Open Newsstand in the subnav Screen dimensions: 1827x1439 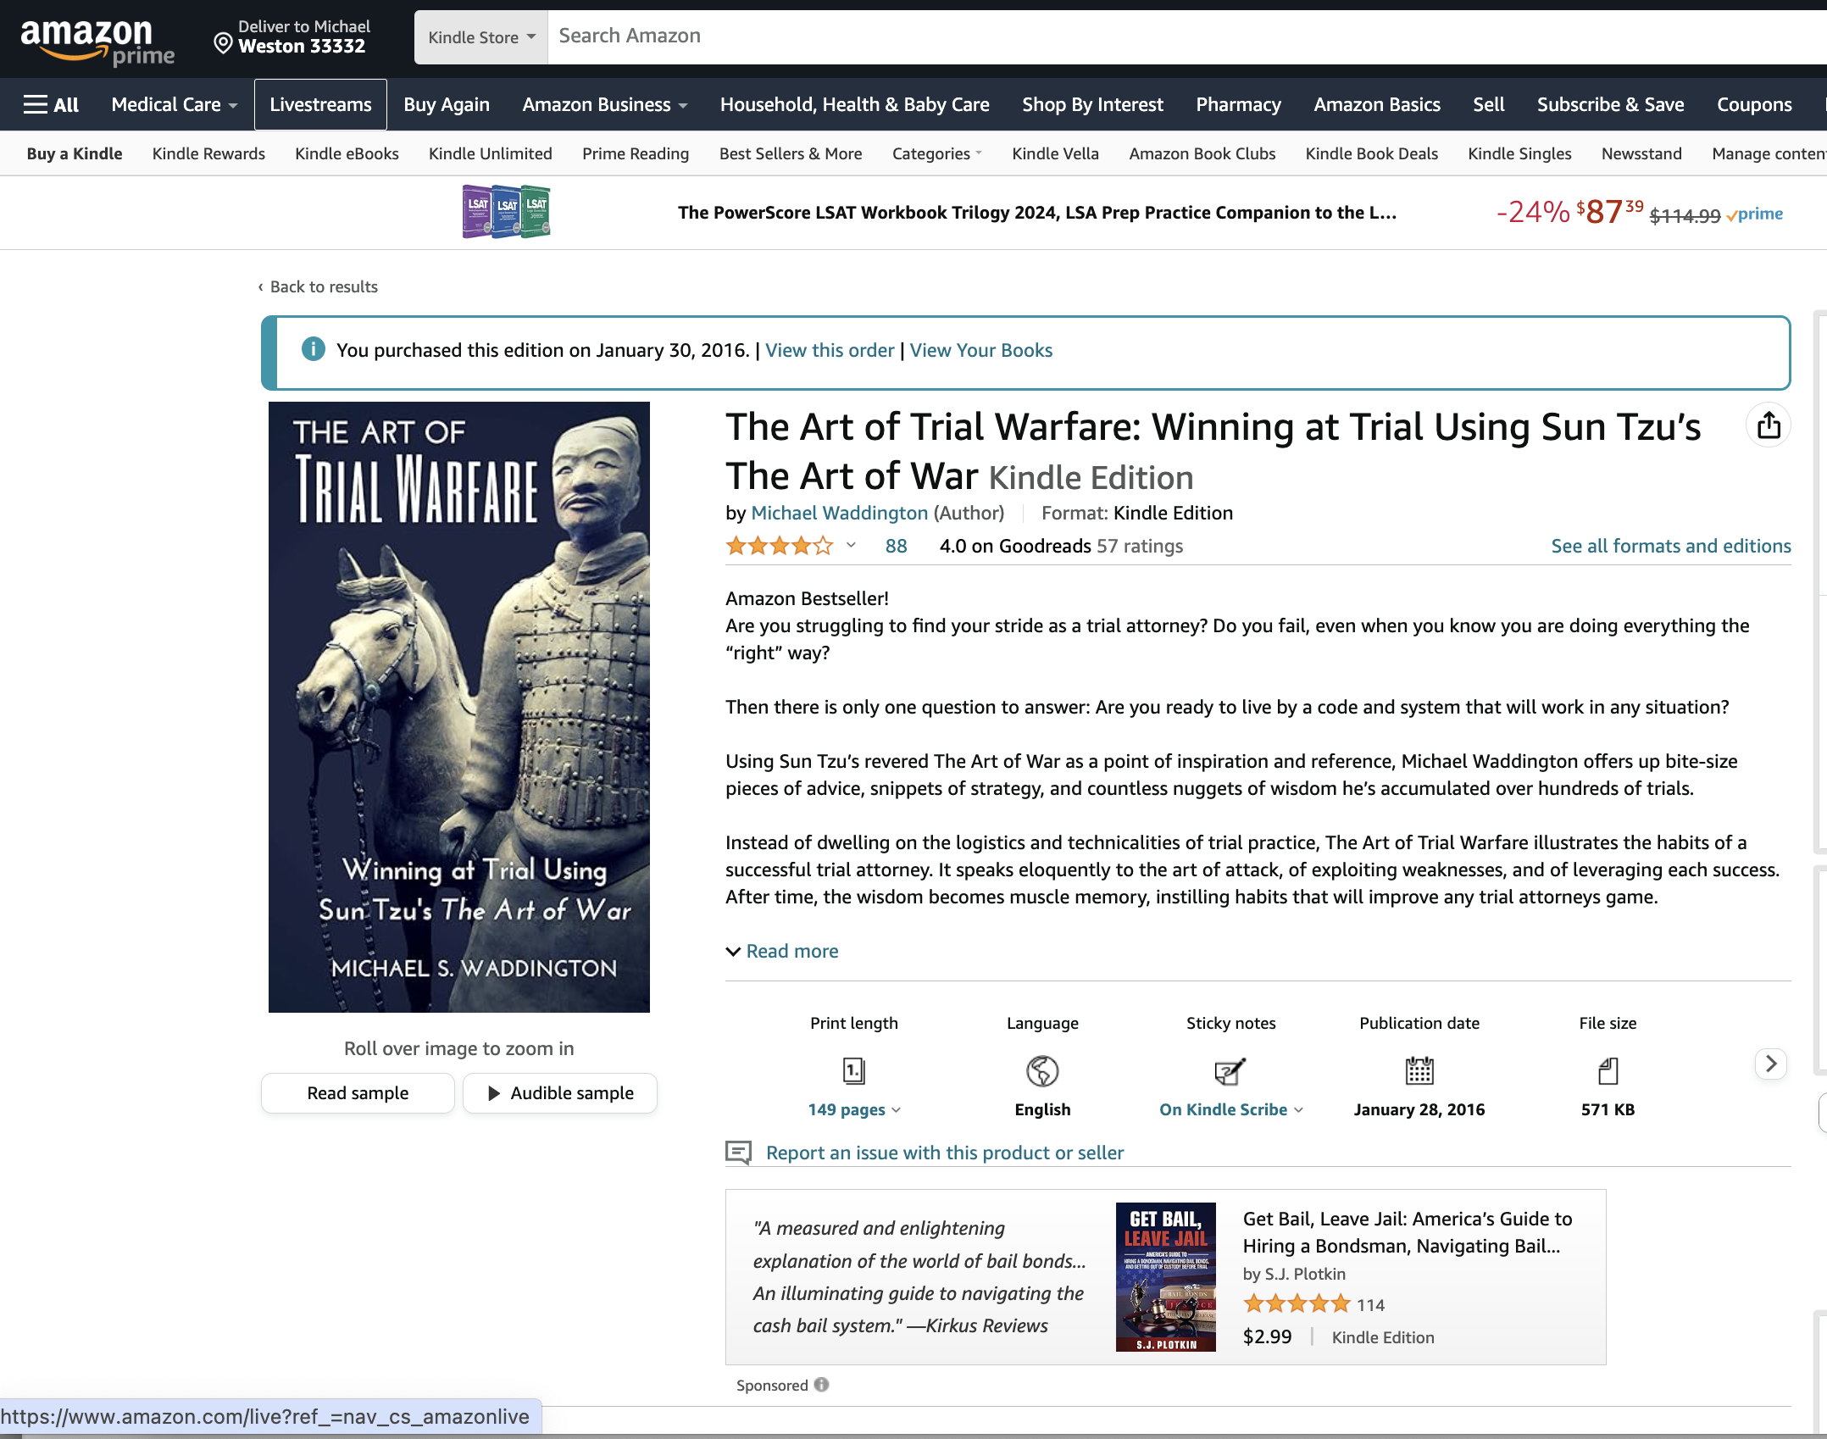point(1641,153)
